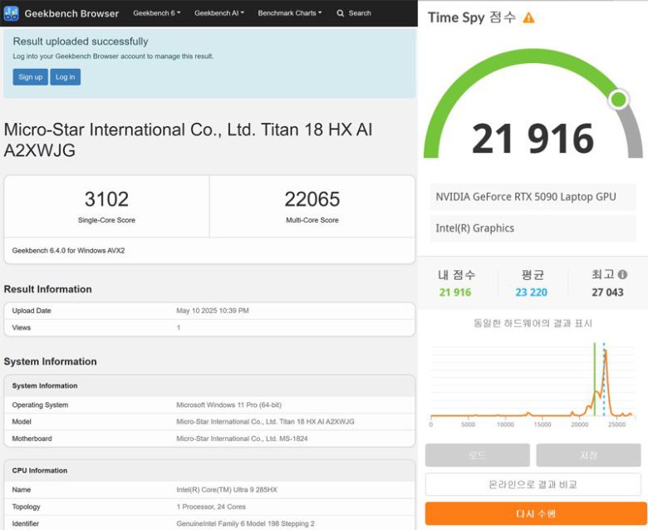Click the gray 로드 button
The height and width of the screenshot is (530, 648).
(477, 455)
